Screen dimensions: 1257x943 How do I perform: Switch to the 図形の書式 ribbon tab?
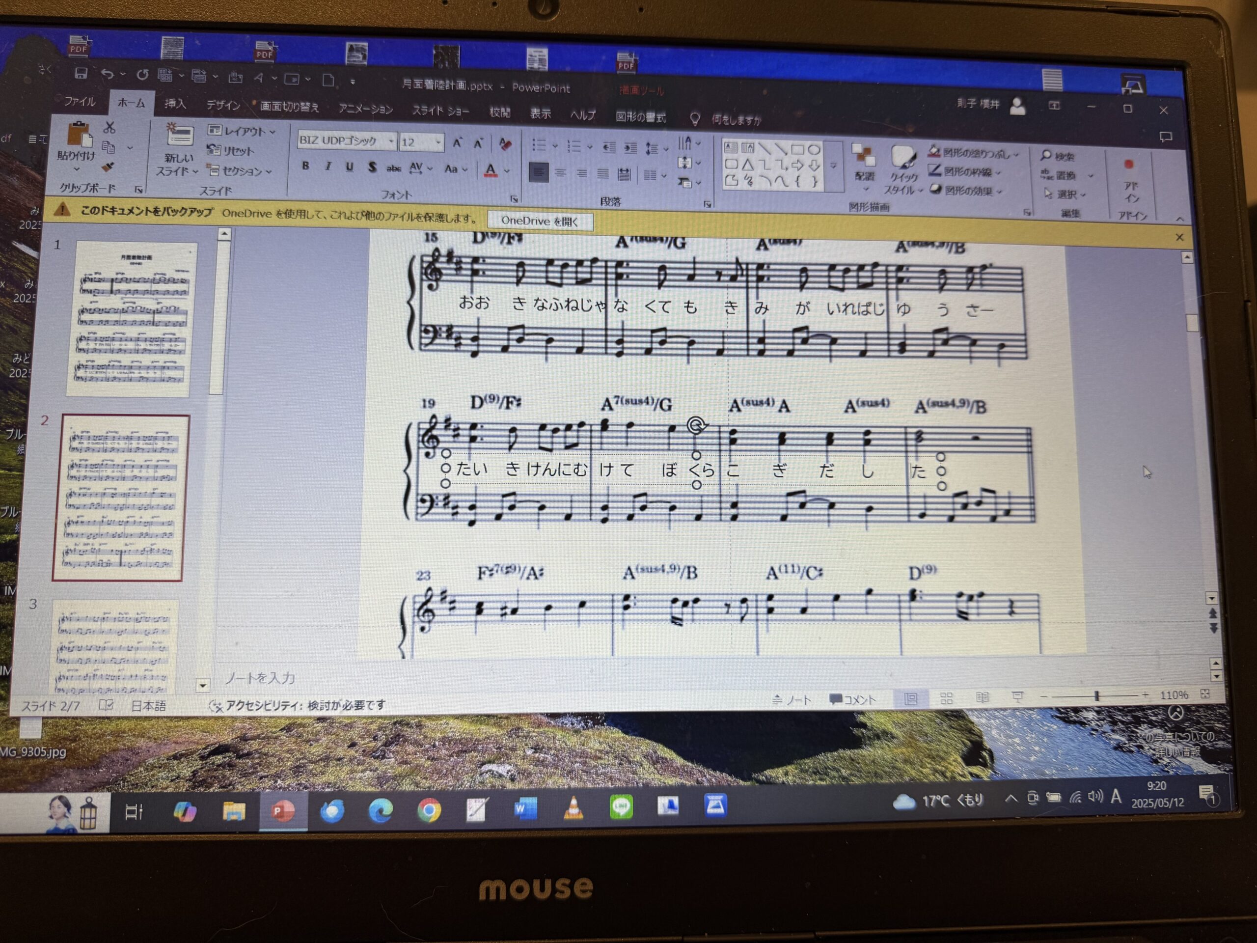640,117
